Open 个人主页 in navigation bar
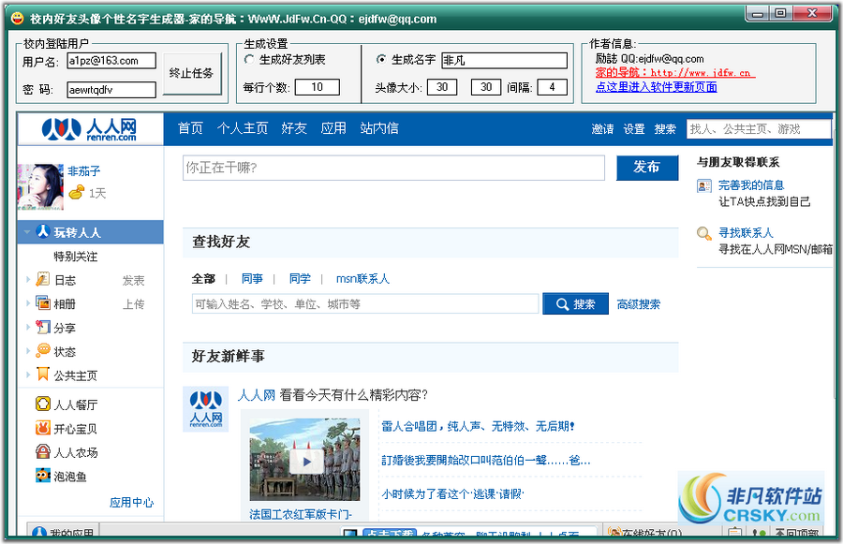The height and width of the screenshot is (544, 843). 243,128
